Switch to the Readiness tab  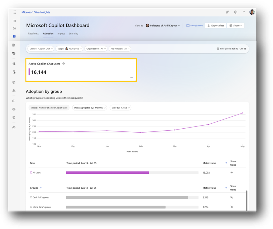click(x=33, y=33)
